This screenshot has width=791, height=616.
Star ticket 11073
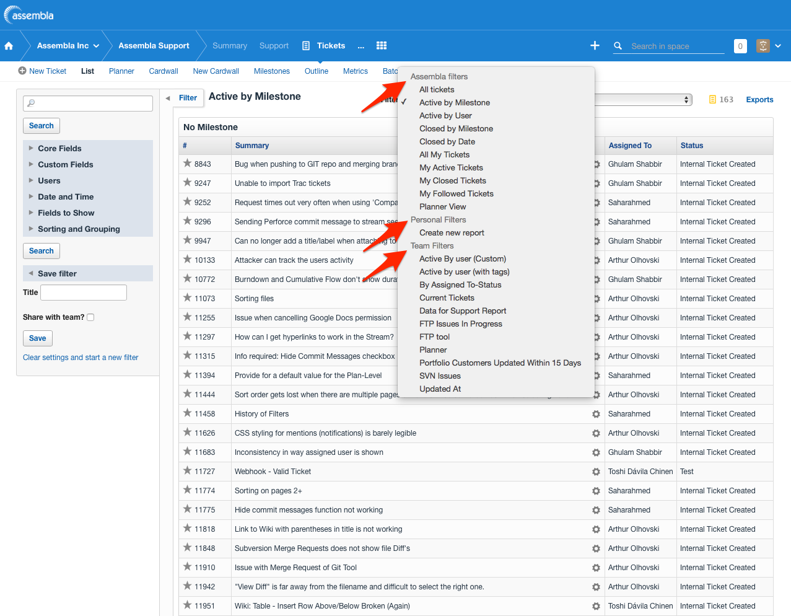point(187,298)
